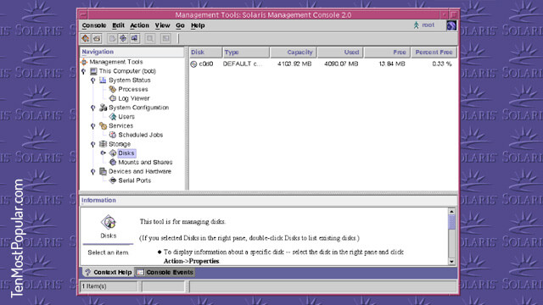This screenshot has width=543, height=305.
Task: Click the Sun logo icon top right
Action: (451, 25)
